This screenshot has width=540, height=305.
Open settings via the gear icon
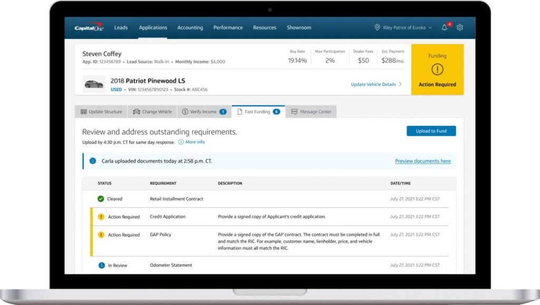[x=460, y=27]
